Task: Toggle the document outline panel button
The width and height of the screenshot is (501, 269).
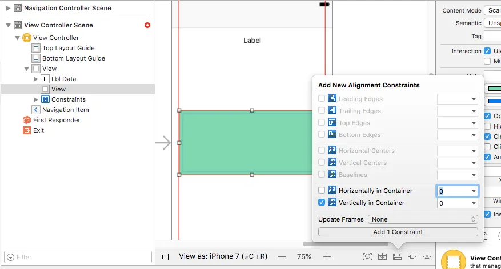Action: coord(165,257)
